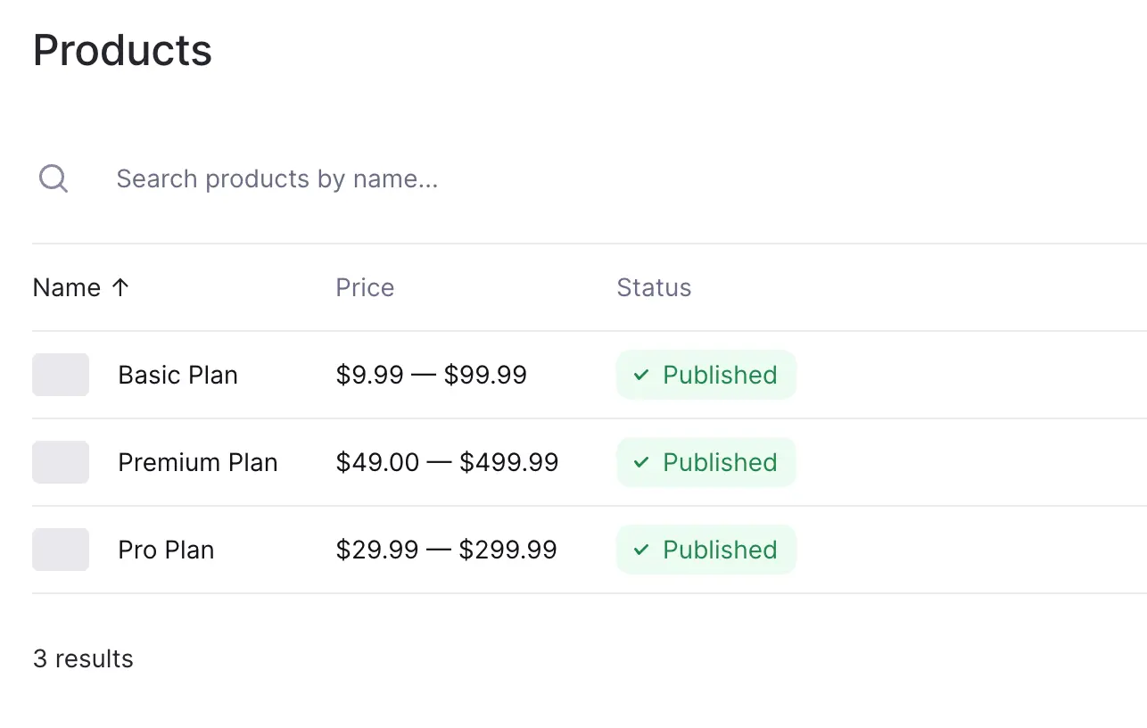Click Basic Plan's Published status badge
The image size is (1147, 728).
pyautogui.click(x=706, y=375)
